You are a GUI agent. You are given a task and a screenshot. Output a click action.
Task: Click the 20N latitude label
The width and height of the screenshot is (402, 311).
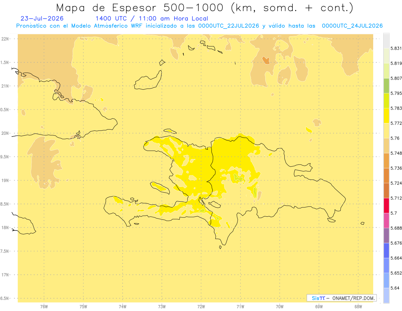click(5, 133)
